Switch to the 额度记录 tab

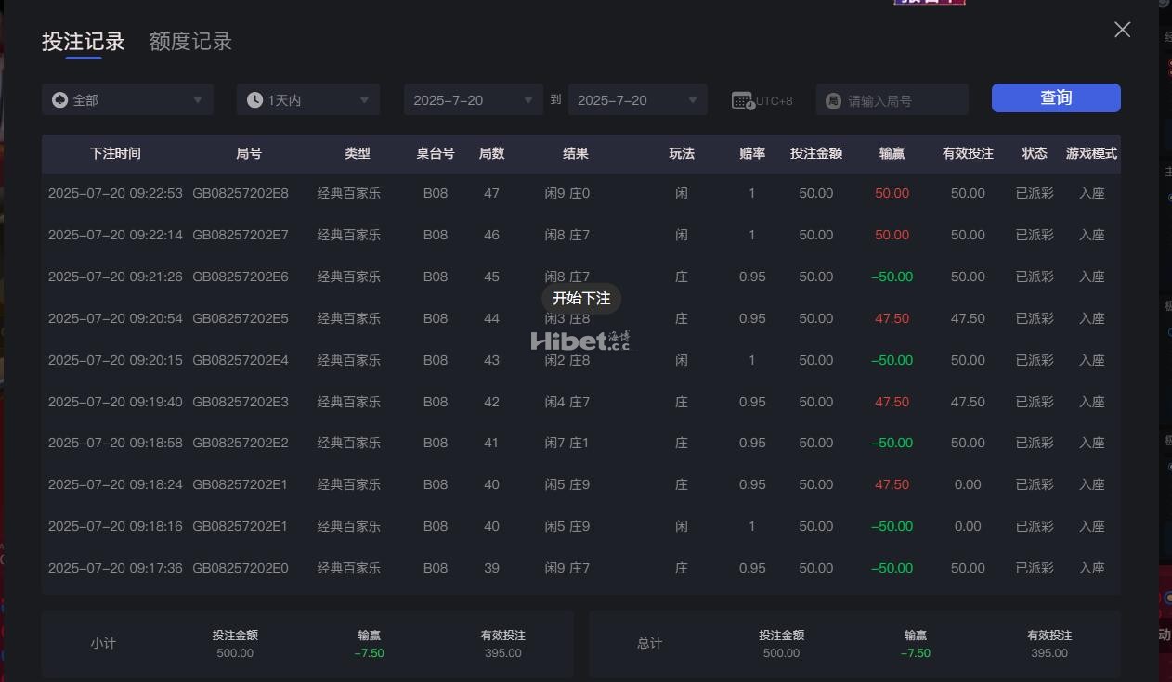tap(190, 42)
